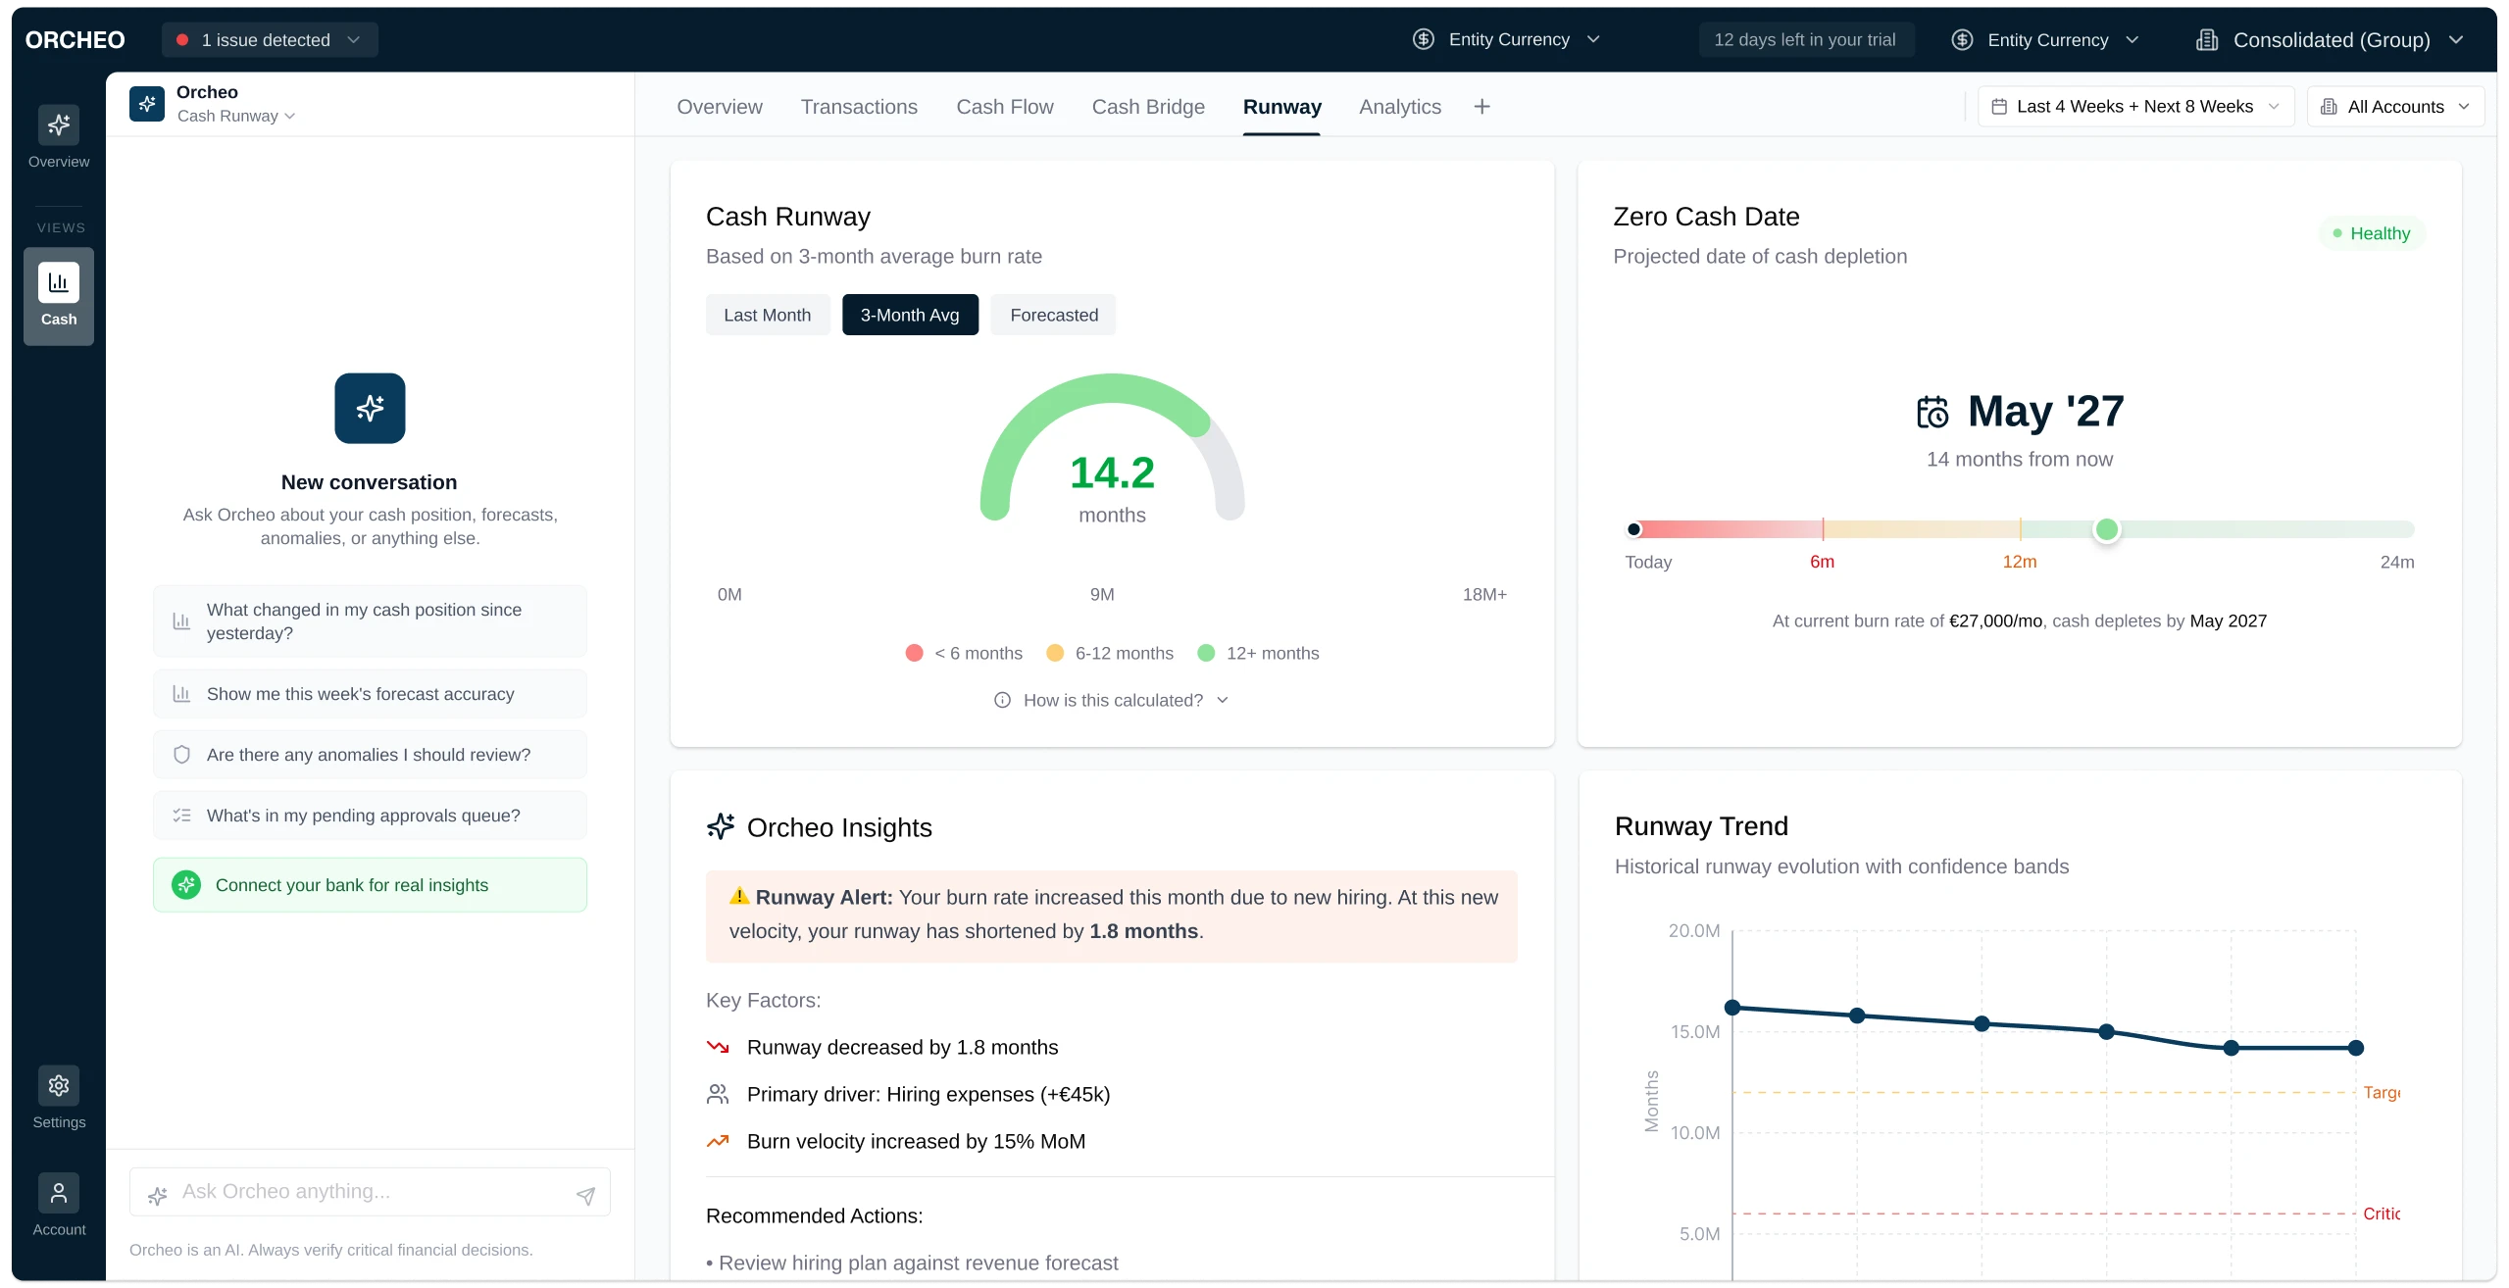Open the Entity Currency dropdown after trial notice
Viewport: 2509px width, 1288px height.
pyautogui.click(x=2045, y=40)
